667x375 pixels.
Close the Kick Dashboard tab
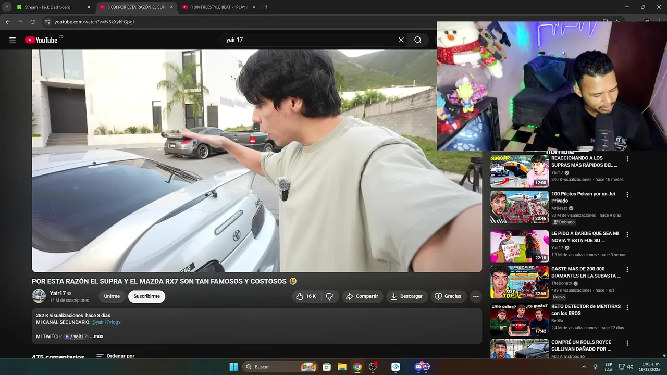(89, 7)
